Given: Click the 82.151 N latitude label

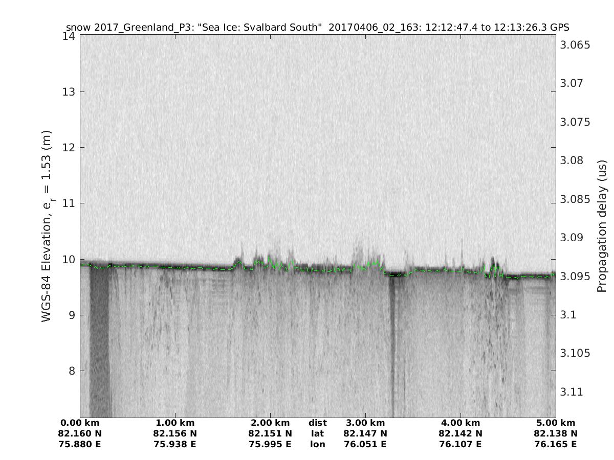Looking at the screenshot, I should (x=270, y=433).
